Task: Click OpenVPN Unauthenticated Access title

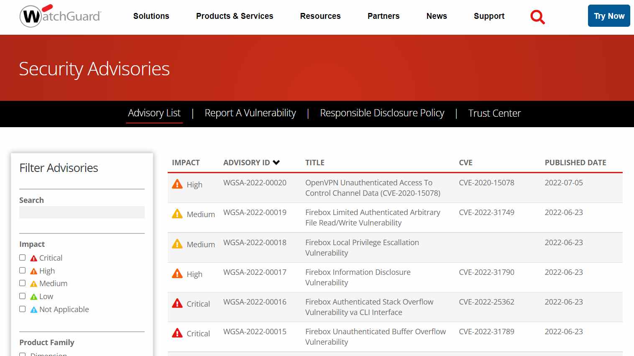Action: [373, 188]
